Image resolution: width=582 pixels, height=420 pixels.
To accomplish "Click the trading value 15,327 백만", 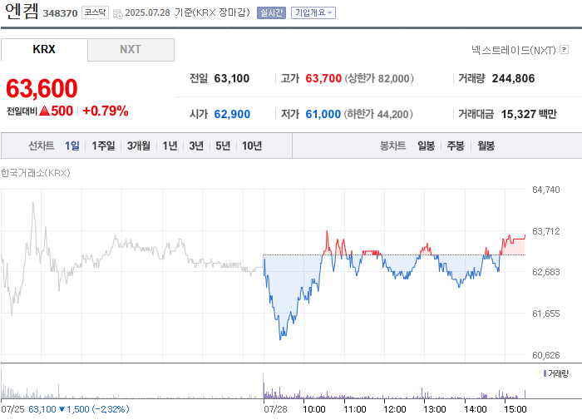I will [x=529, y=114].
